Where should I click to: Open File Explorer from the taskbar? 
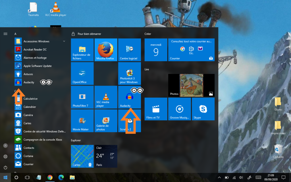[x=72, y=177]
